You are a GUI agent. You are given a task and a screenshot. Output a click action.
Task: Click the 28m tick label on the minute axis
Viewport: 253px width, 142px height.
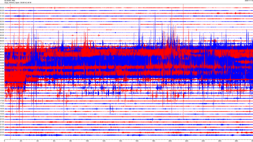click(x=236, y=141)
